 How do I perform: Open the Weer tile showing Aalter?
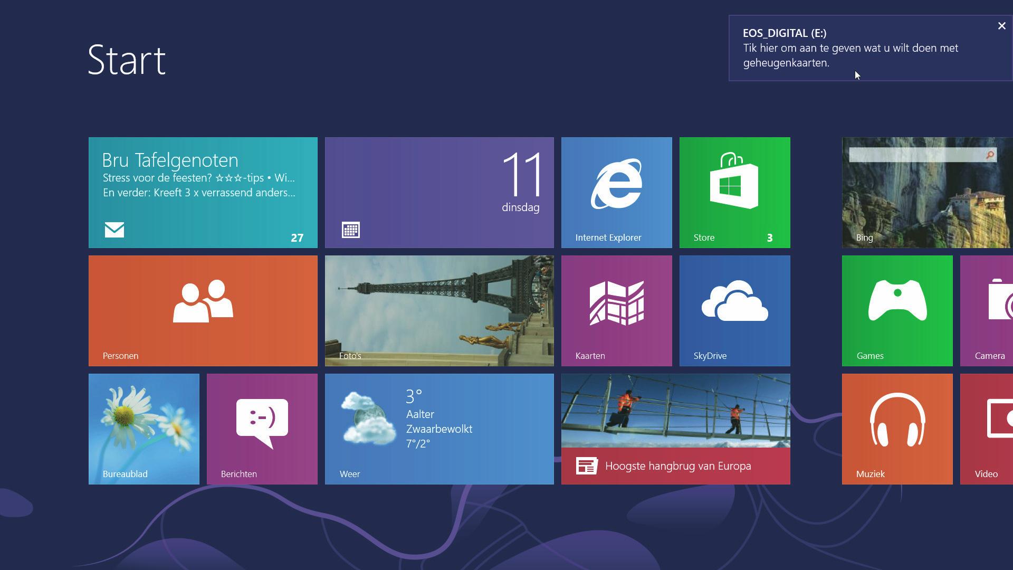coord(439,429)
